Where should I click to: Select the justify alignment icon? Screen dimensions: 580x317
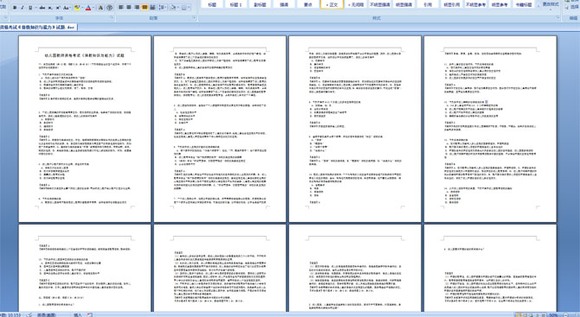tap(145, 7)
